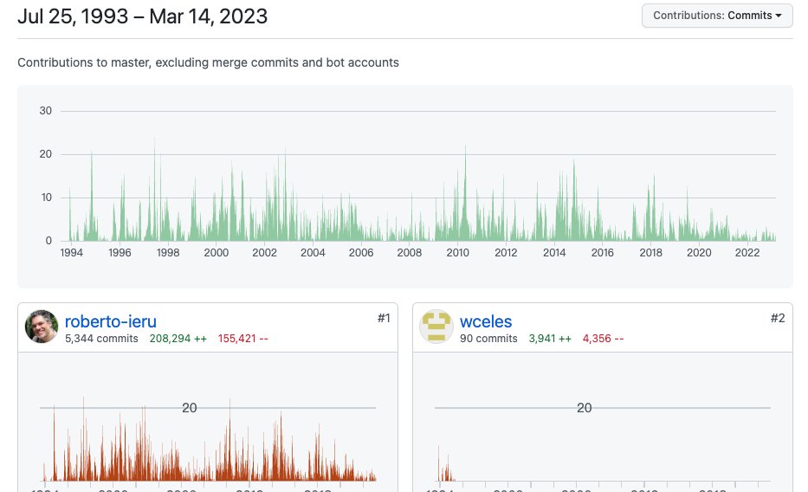Click the 2016 label on main chart axis
The width and height of the screenshot is (808, 492).
pyautogui.click(x=603, y=252)
